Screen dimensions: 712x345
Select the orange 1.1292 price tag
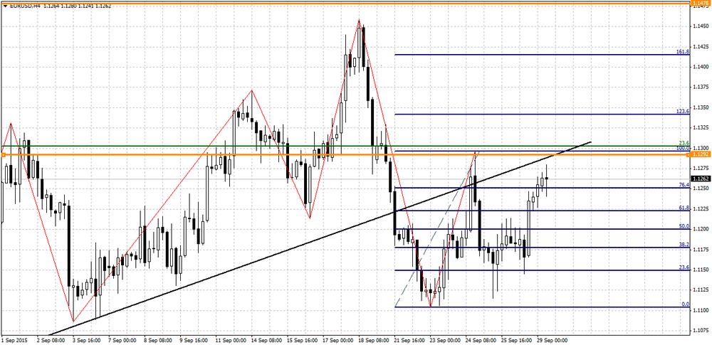[701, 155]
